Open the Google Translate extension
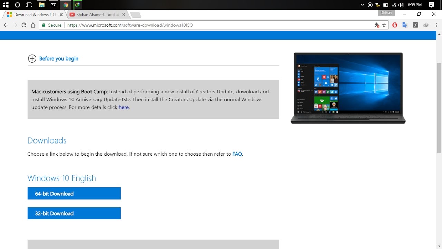This screenshot has width=442, height=249. (405, 25)
